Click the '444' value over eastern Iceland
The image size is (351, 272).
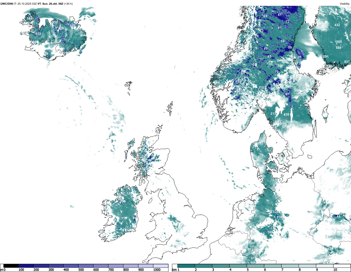[x=83, y=36]
